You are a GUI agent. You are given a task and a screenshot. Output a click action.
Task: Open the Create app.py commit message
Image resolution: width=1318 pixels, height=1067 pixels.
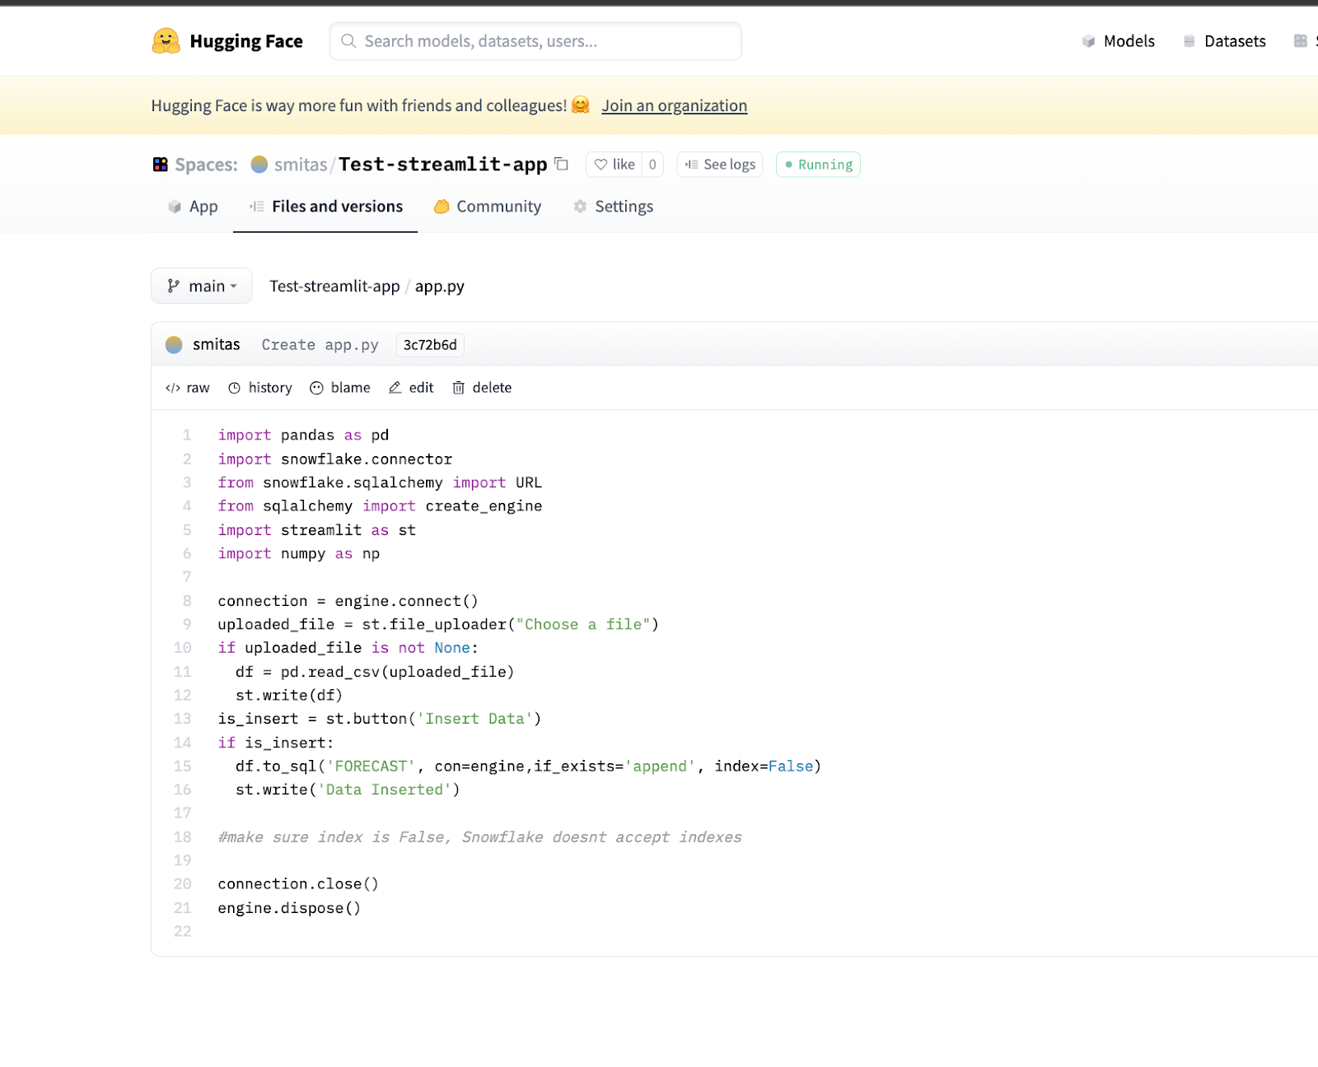(x=320, y=345)
